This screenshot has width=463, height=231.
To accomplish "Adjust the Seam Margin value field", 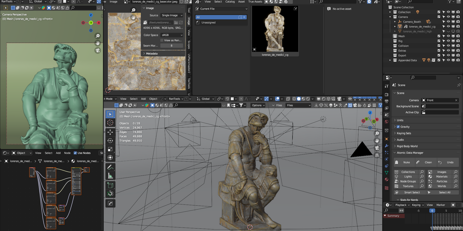I will click(x=172, y=45).
